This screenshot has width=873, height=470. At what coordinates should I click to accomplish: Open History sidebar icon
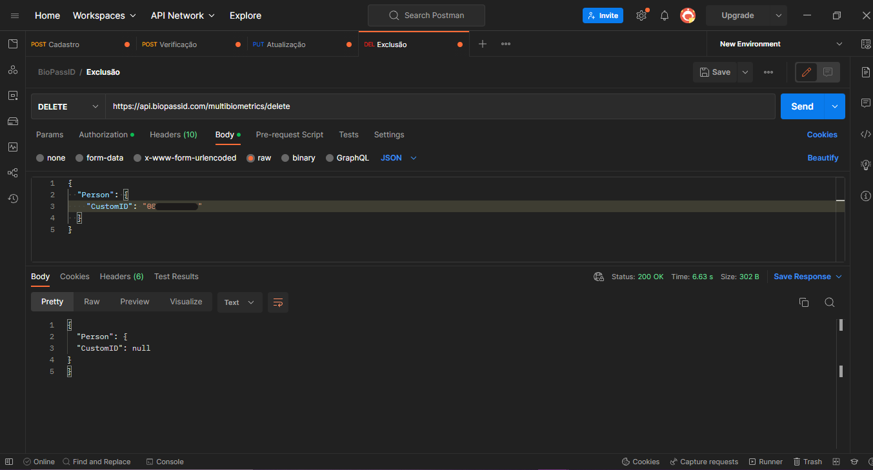(x=13, y=199)
